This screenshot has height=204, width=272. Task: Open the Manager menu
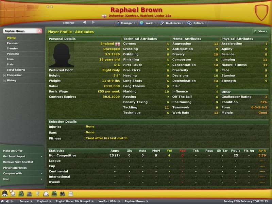tap(126, 23)
